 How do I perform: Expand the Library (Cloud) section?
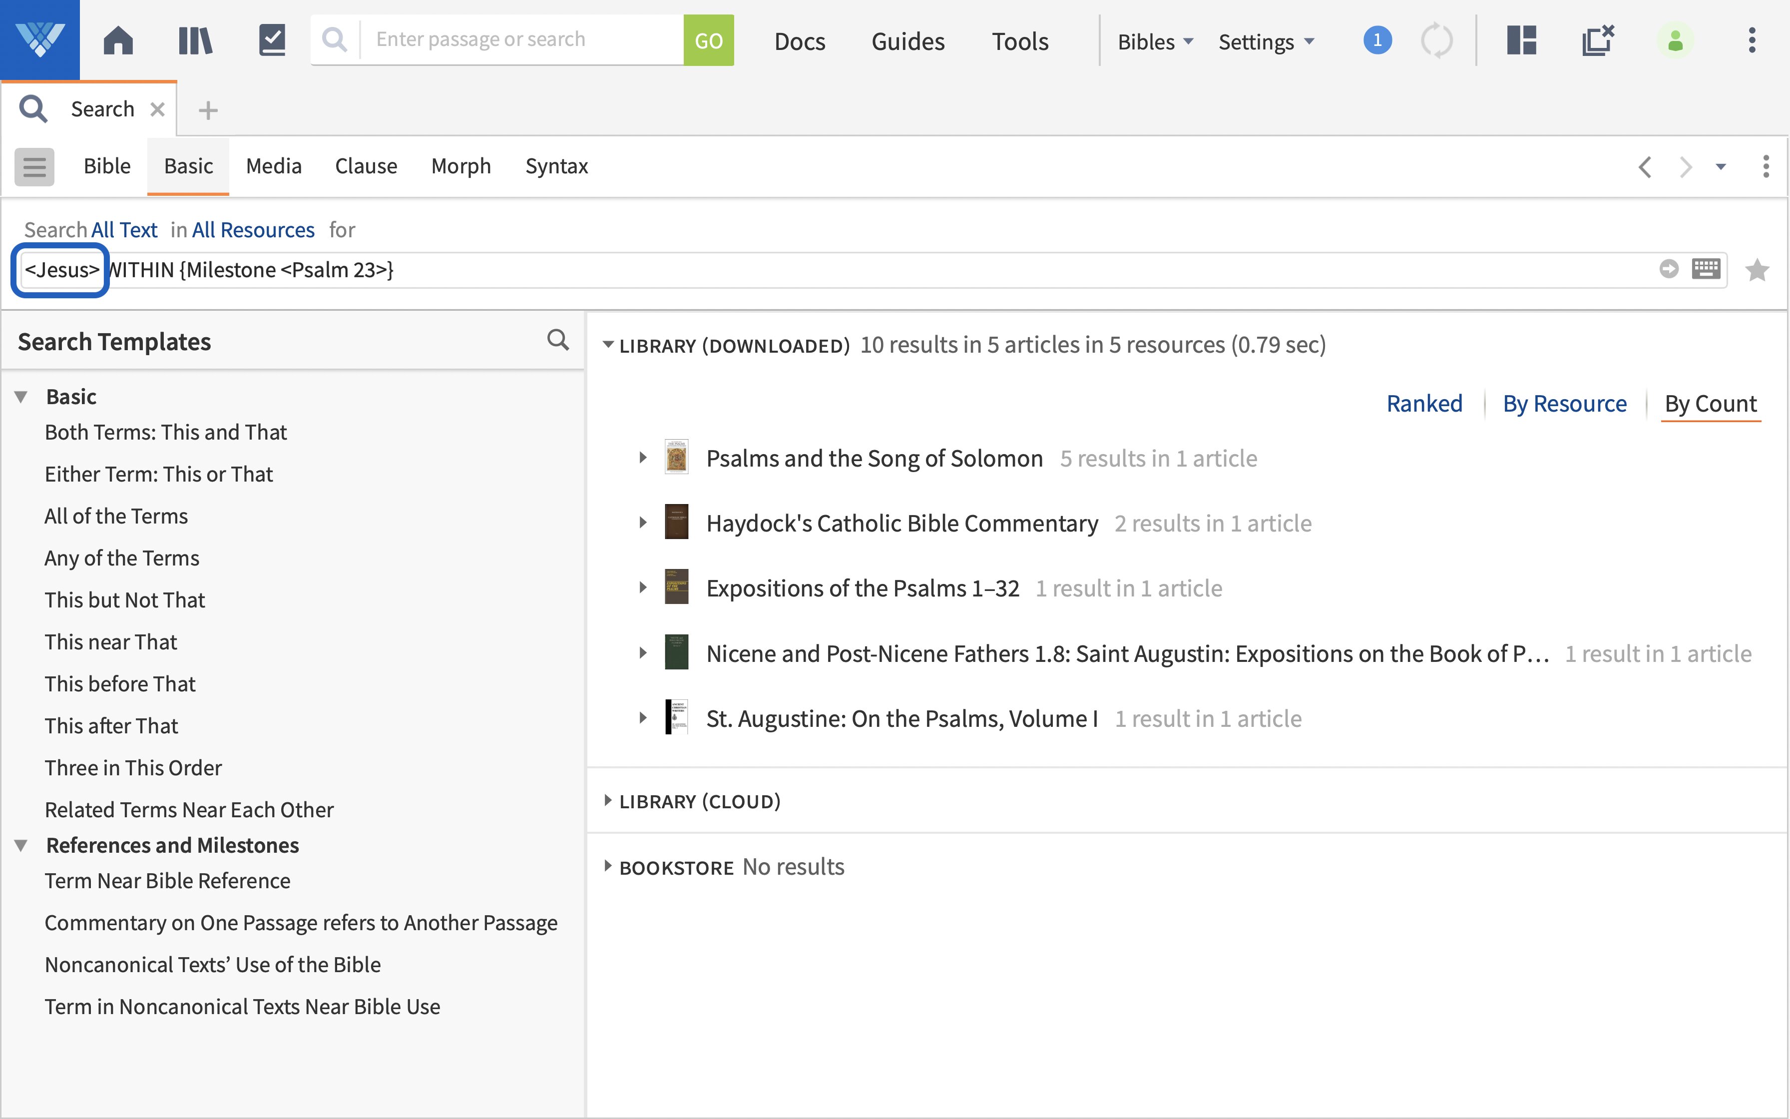point(608,801)
